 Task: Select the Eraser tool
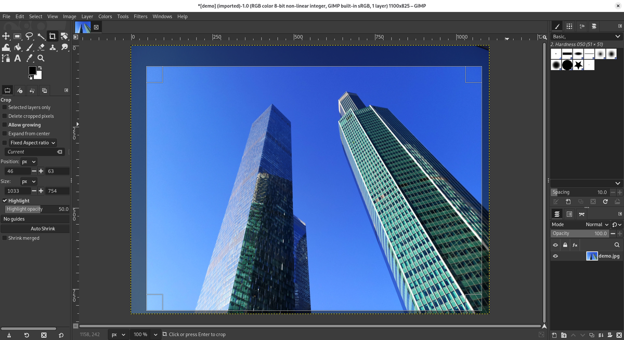pos(41,47)
